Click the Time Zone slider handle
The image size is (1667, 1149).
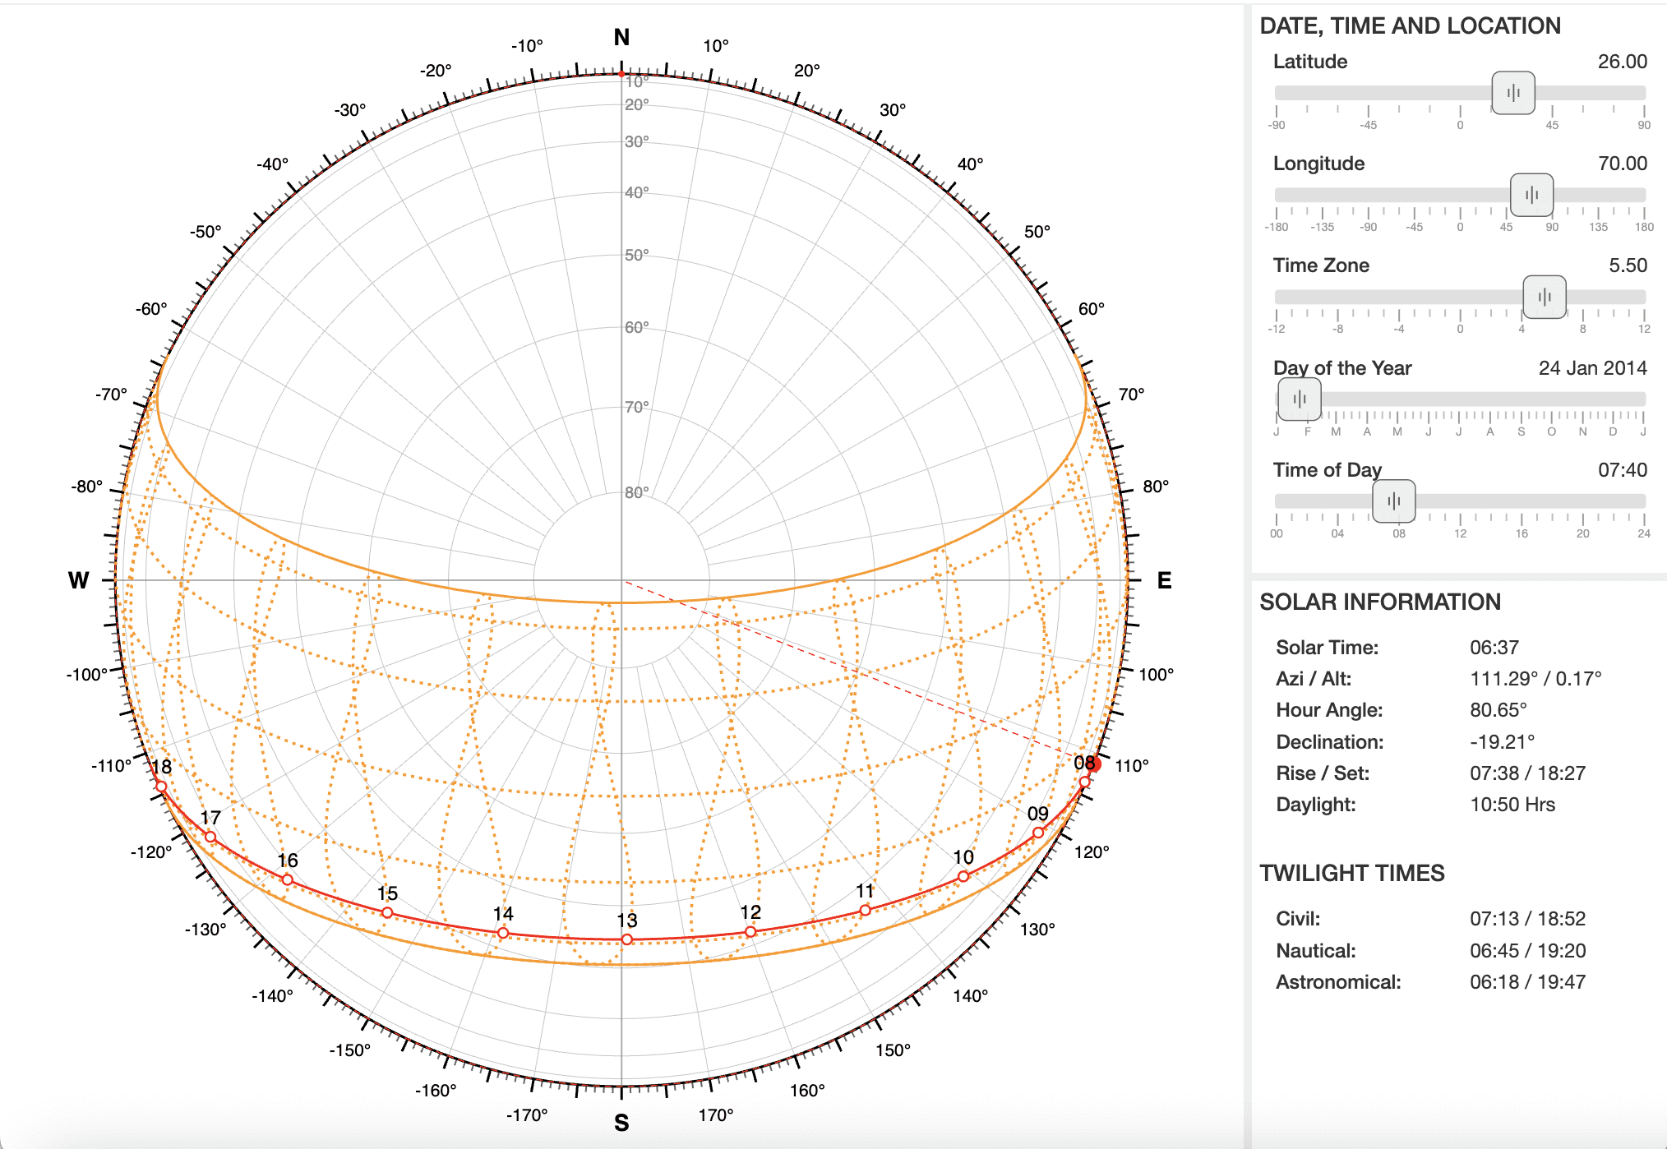1544,297
